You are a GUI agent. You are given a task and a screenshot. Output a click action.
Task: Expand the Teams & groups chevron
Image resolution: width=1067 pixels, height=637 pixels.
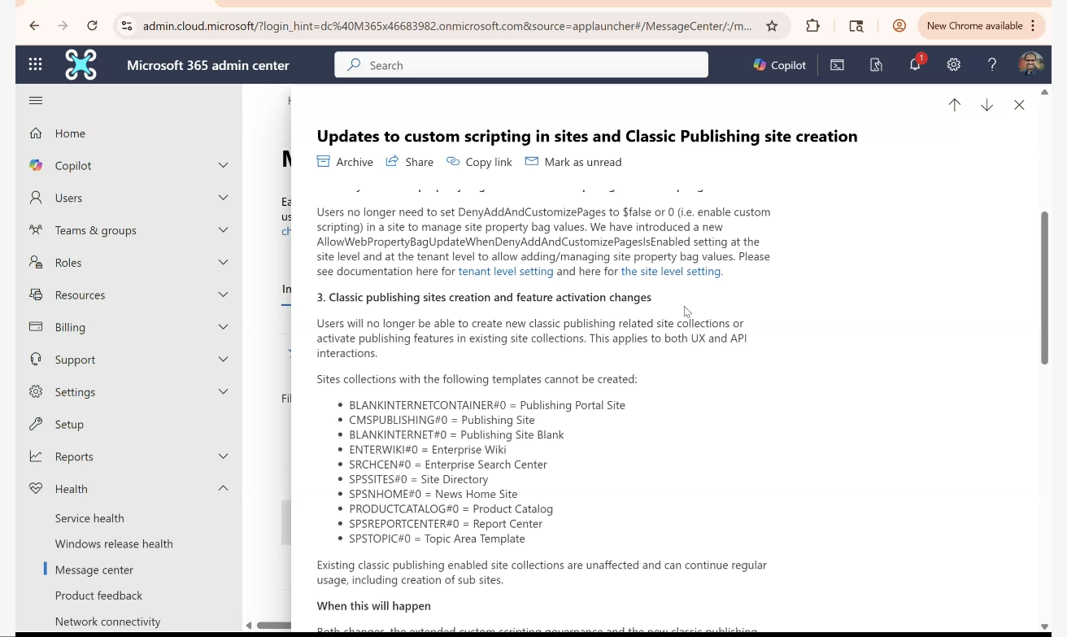coord(224,230)
